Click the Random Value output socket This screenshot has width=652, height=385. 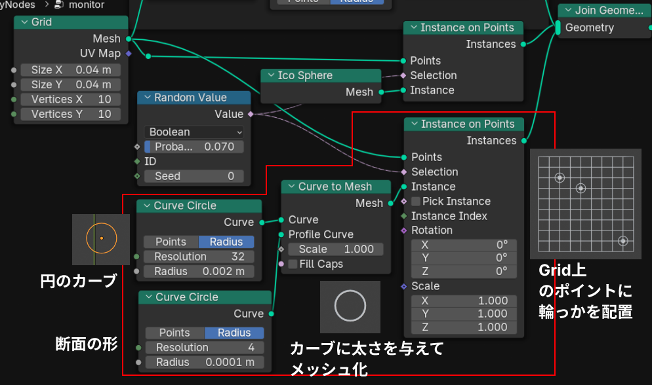coord(251,115)
